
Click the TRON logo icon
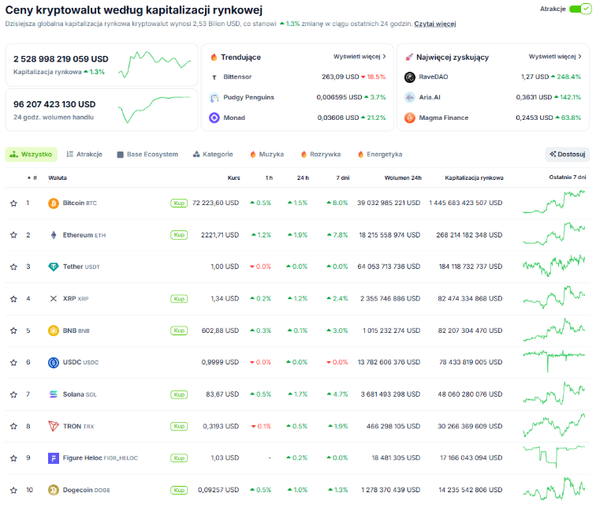[54, 426]
